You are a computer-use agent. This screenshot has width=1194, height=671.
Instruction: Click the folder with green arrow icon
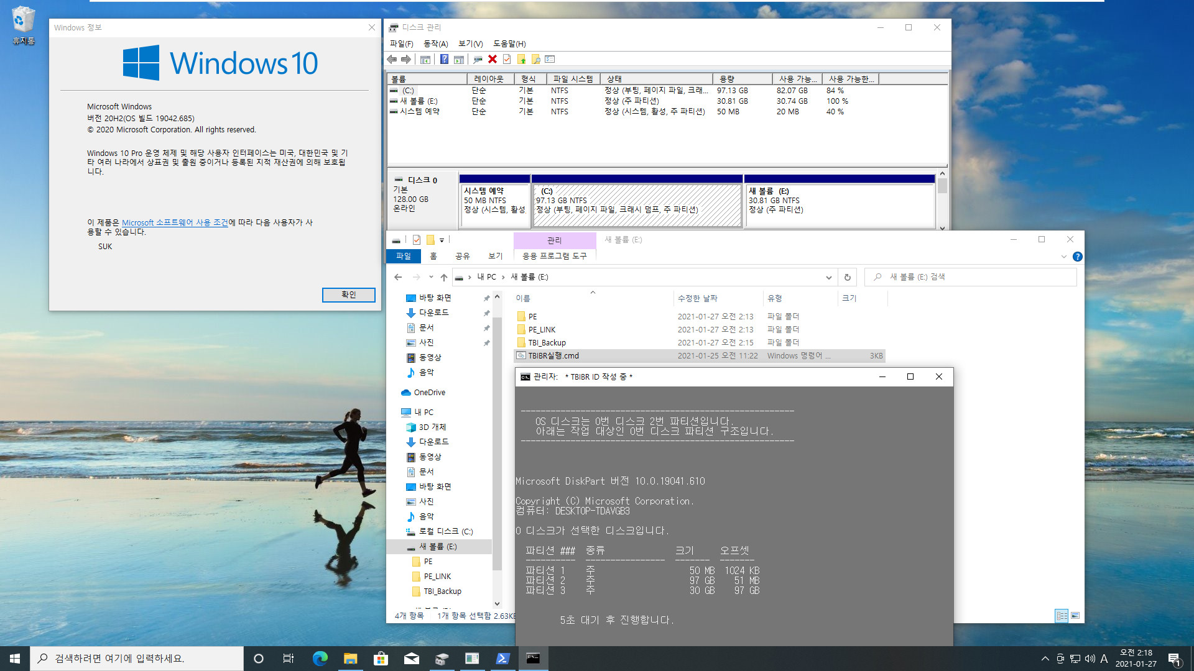[x=521, y=59]
